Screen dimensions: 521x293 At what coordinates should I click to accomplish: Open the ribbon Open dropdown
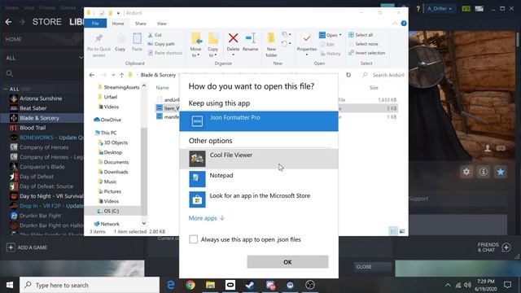(x=330, y=35)
